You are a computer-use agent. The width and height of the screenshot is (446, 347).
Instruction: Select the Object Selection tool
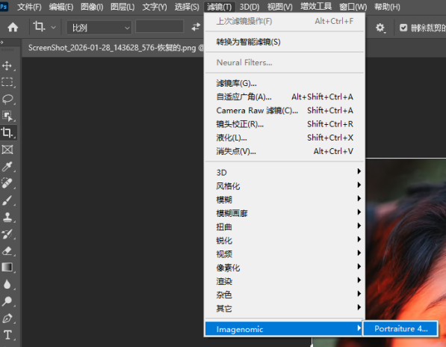pos(7,116)
